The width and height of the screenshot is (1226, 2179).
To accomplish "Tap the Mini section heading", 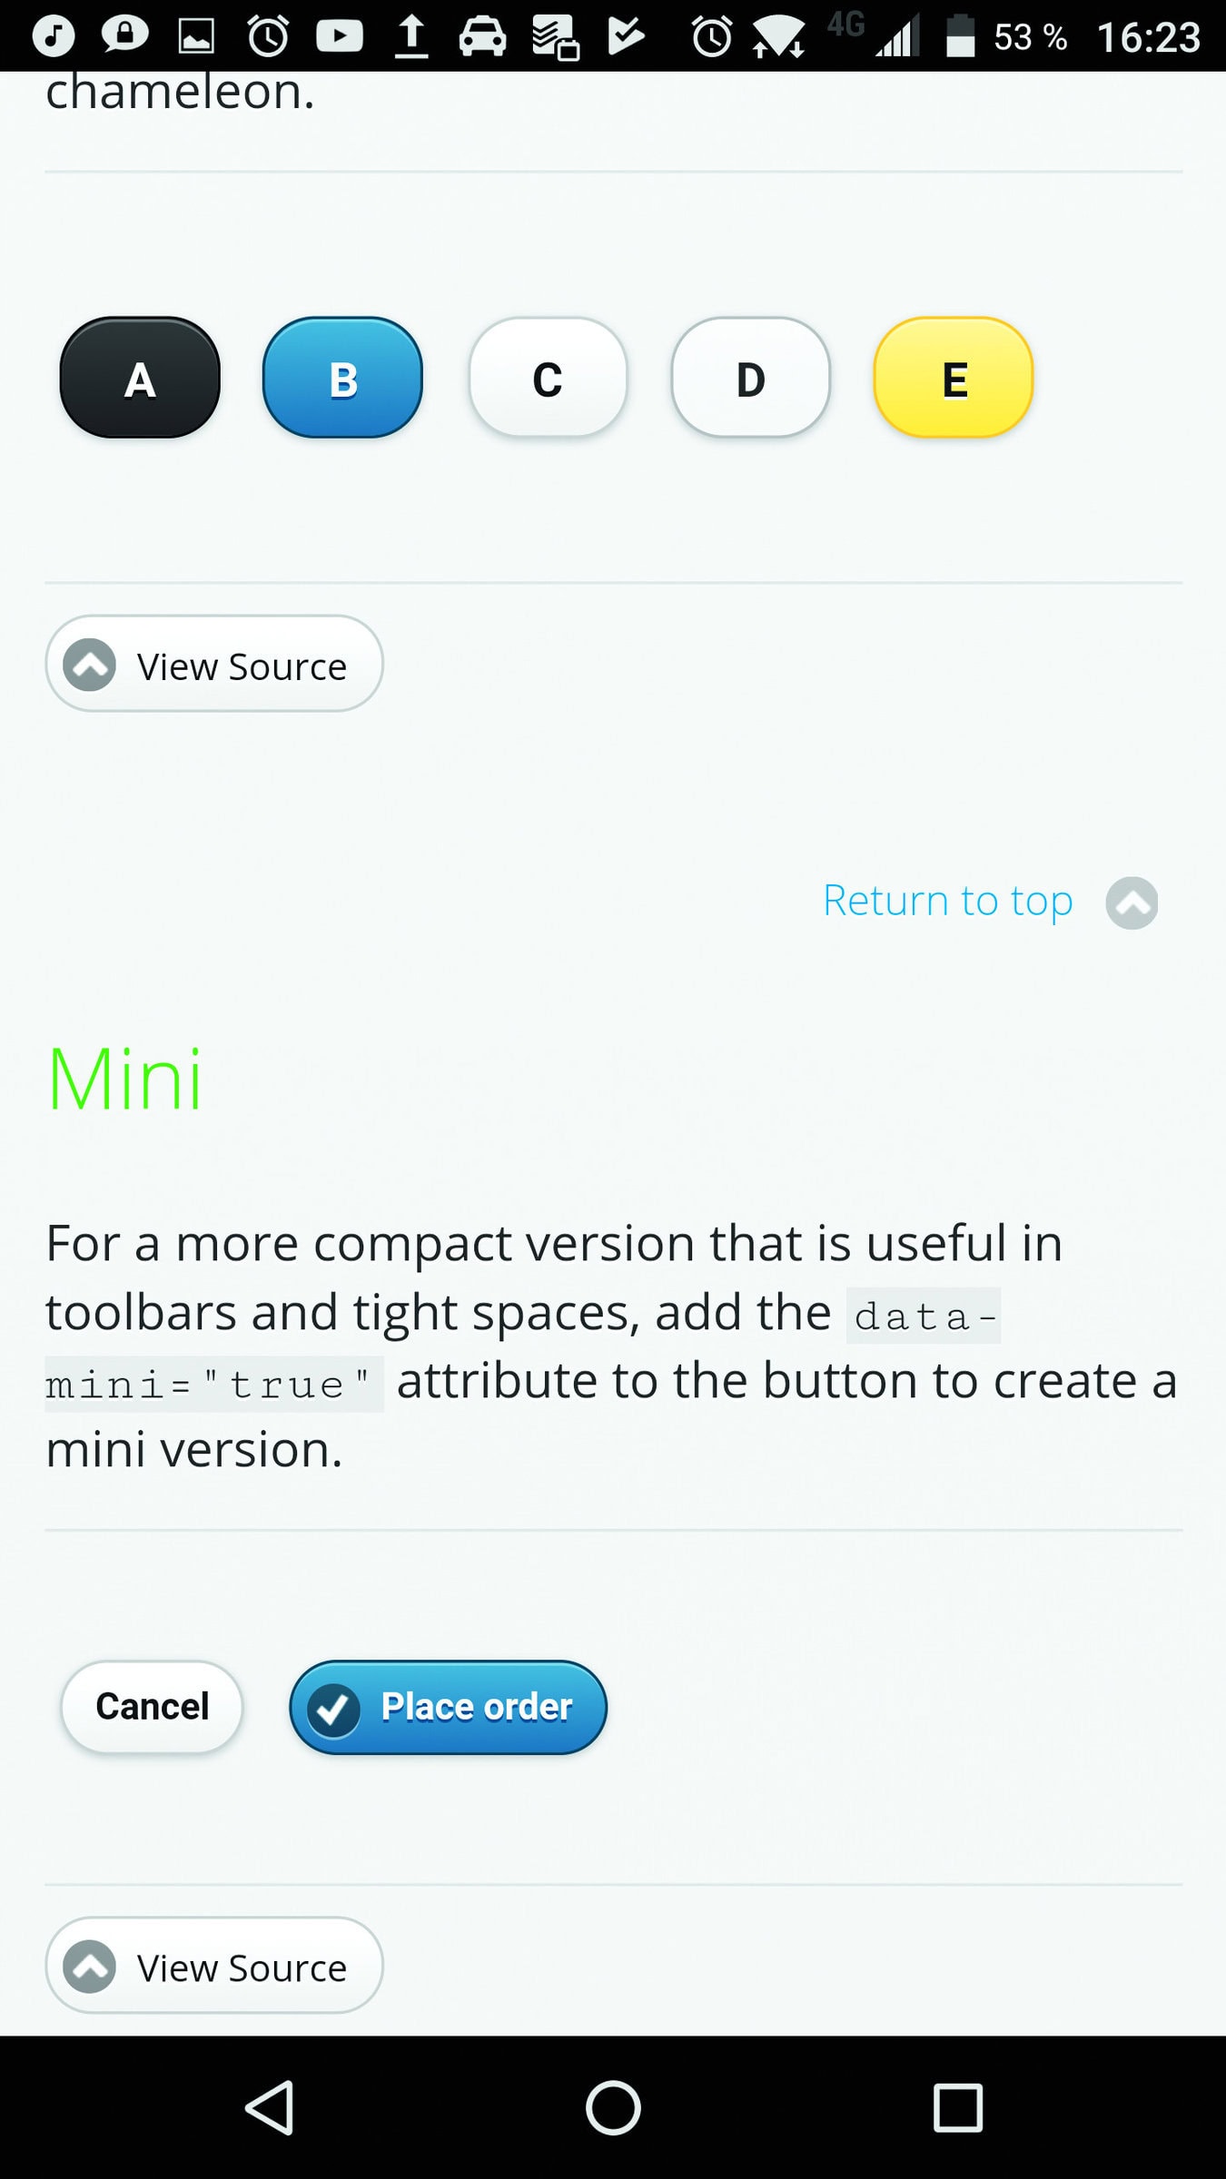I will point(124,1079).
